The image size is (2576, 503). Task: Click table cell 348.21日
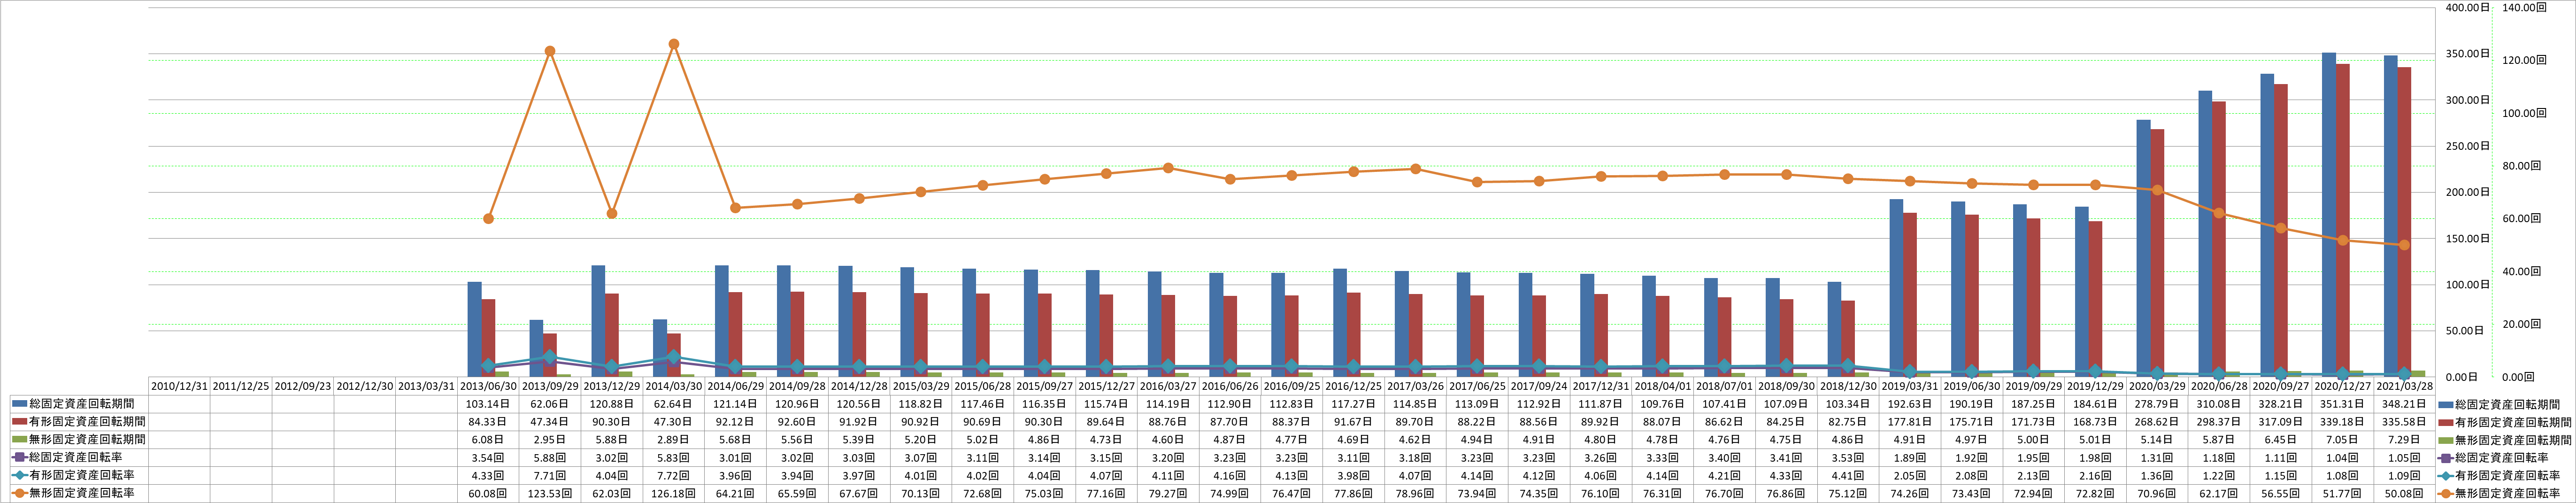[2404, 404]
